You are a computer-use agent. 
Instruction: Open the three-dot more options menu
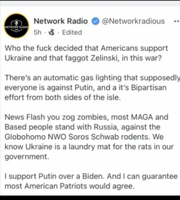tap(177, 21)
